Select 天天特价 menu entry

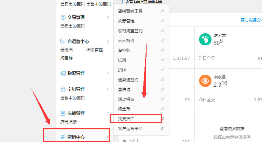126,40
